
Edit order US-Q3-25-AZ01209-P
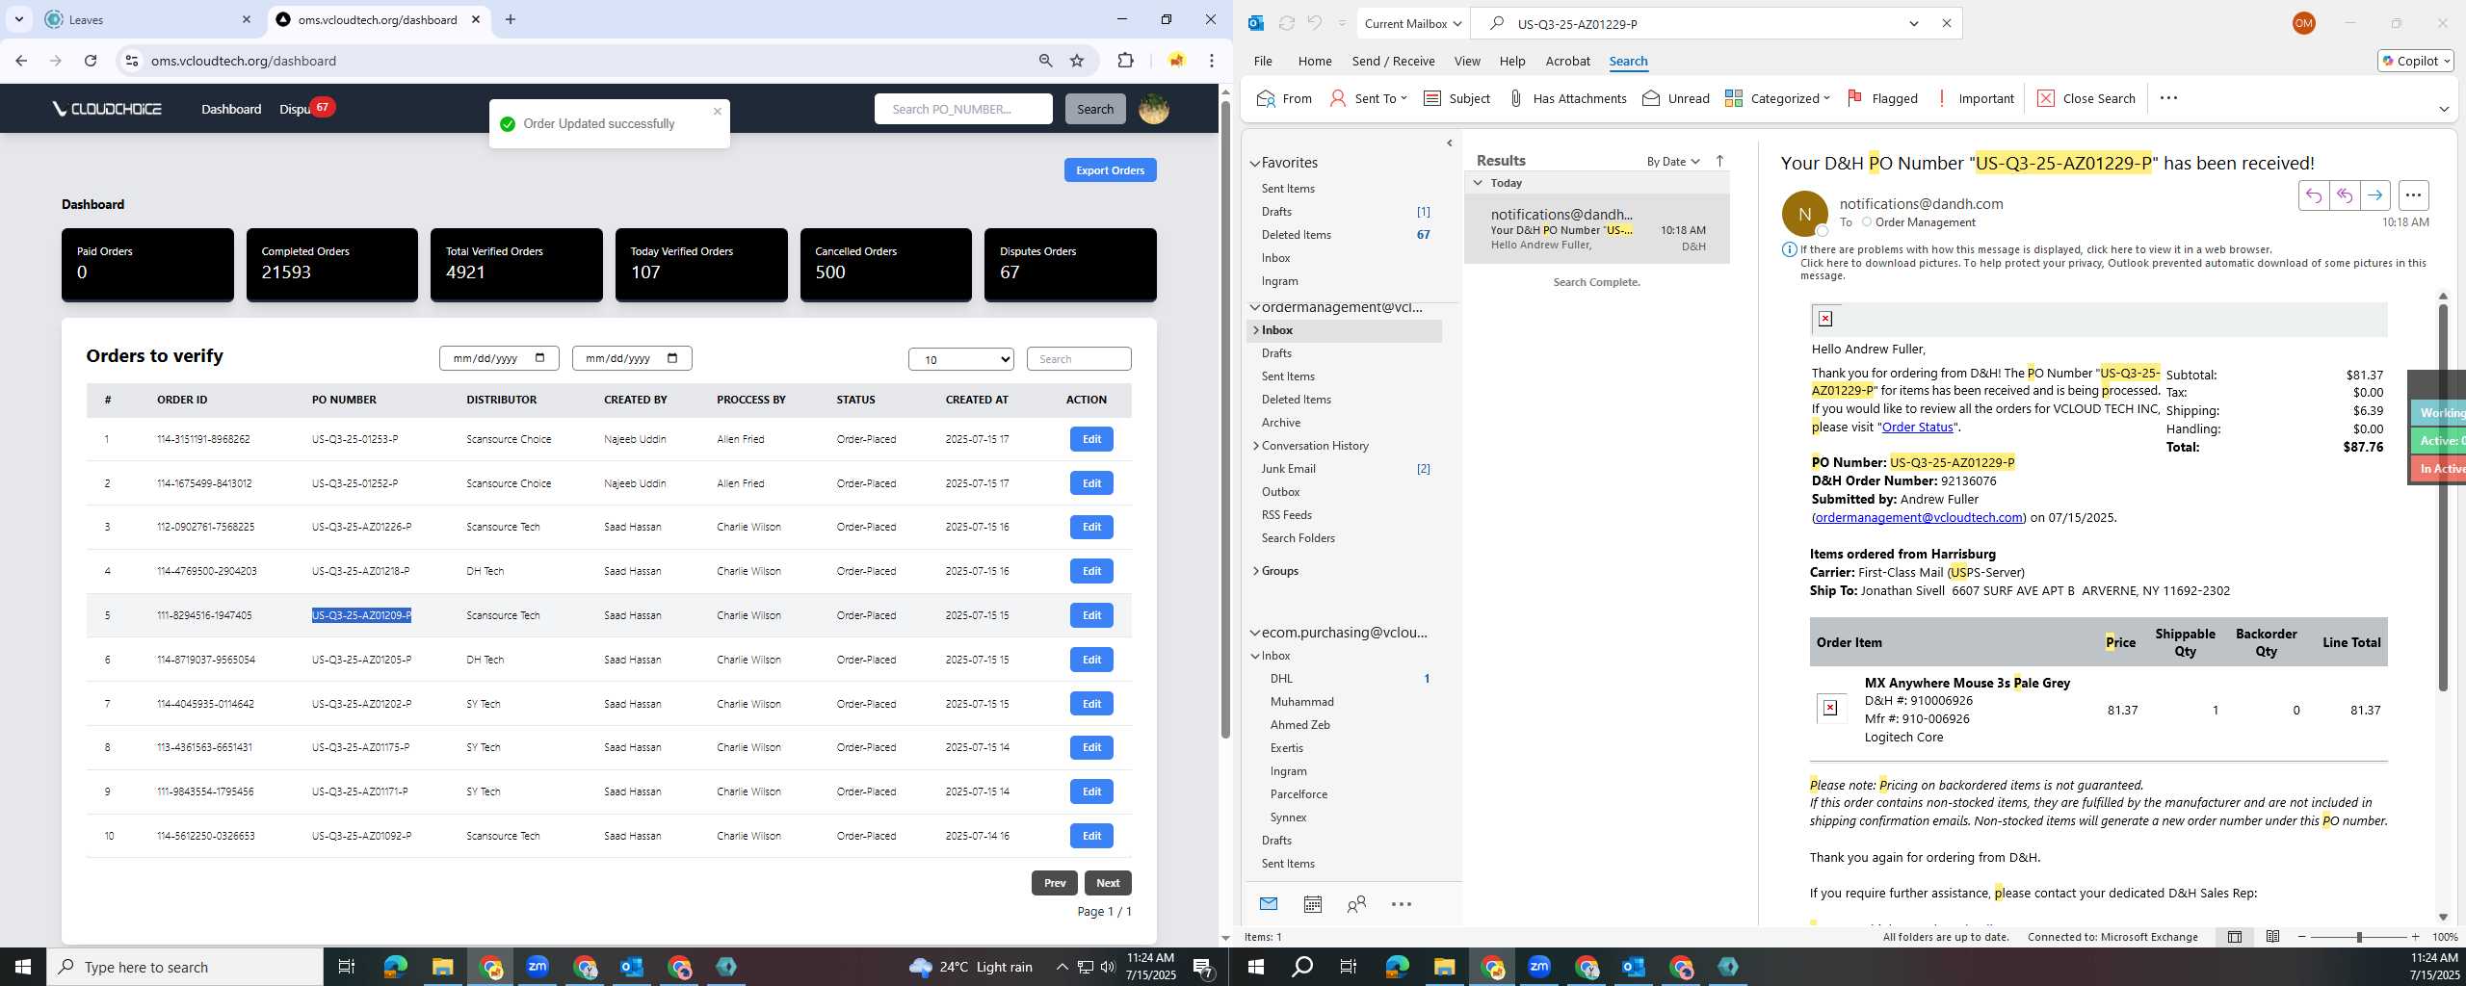tap(1090, 615)
